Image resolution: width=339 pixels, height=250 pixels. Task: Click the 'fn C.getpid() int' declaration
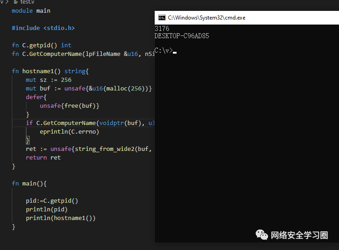click(41, 45)
